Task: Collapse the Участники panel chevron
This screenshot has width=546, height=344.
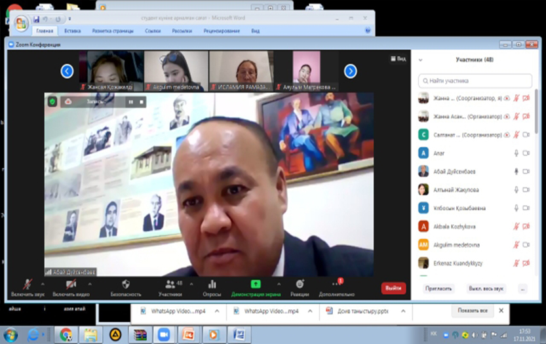Action: [421, 60]
